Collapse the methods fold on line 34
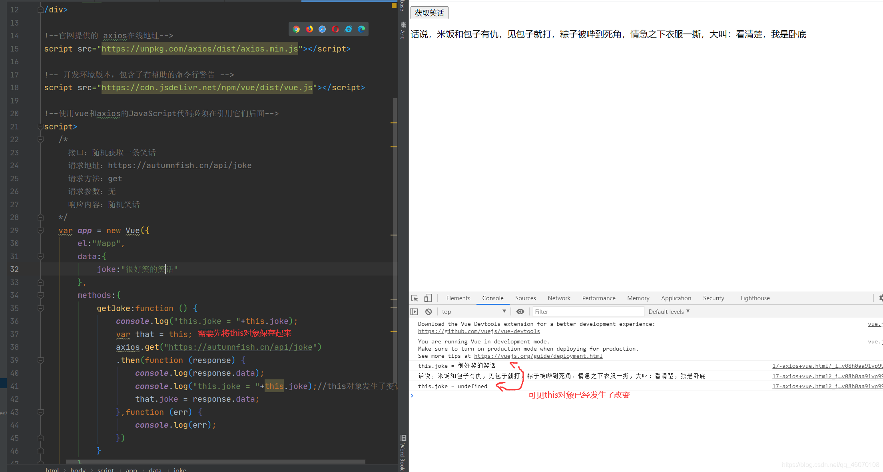The image size is (883, 472). tap(40, 295)
